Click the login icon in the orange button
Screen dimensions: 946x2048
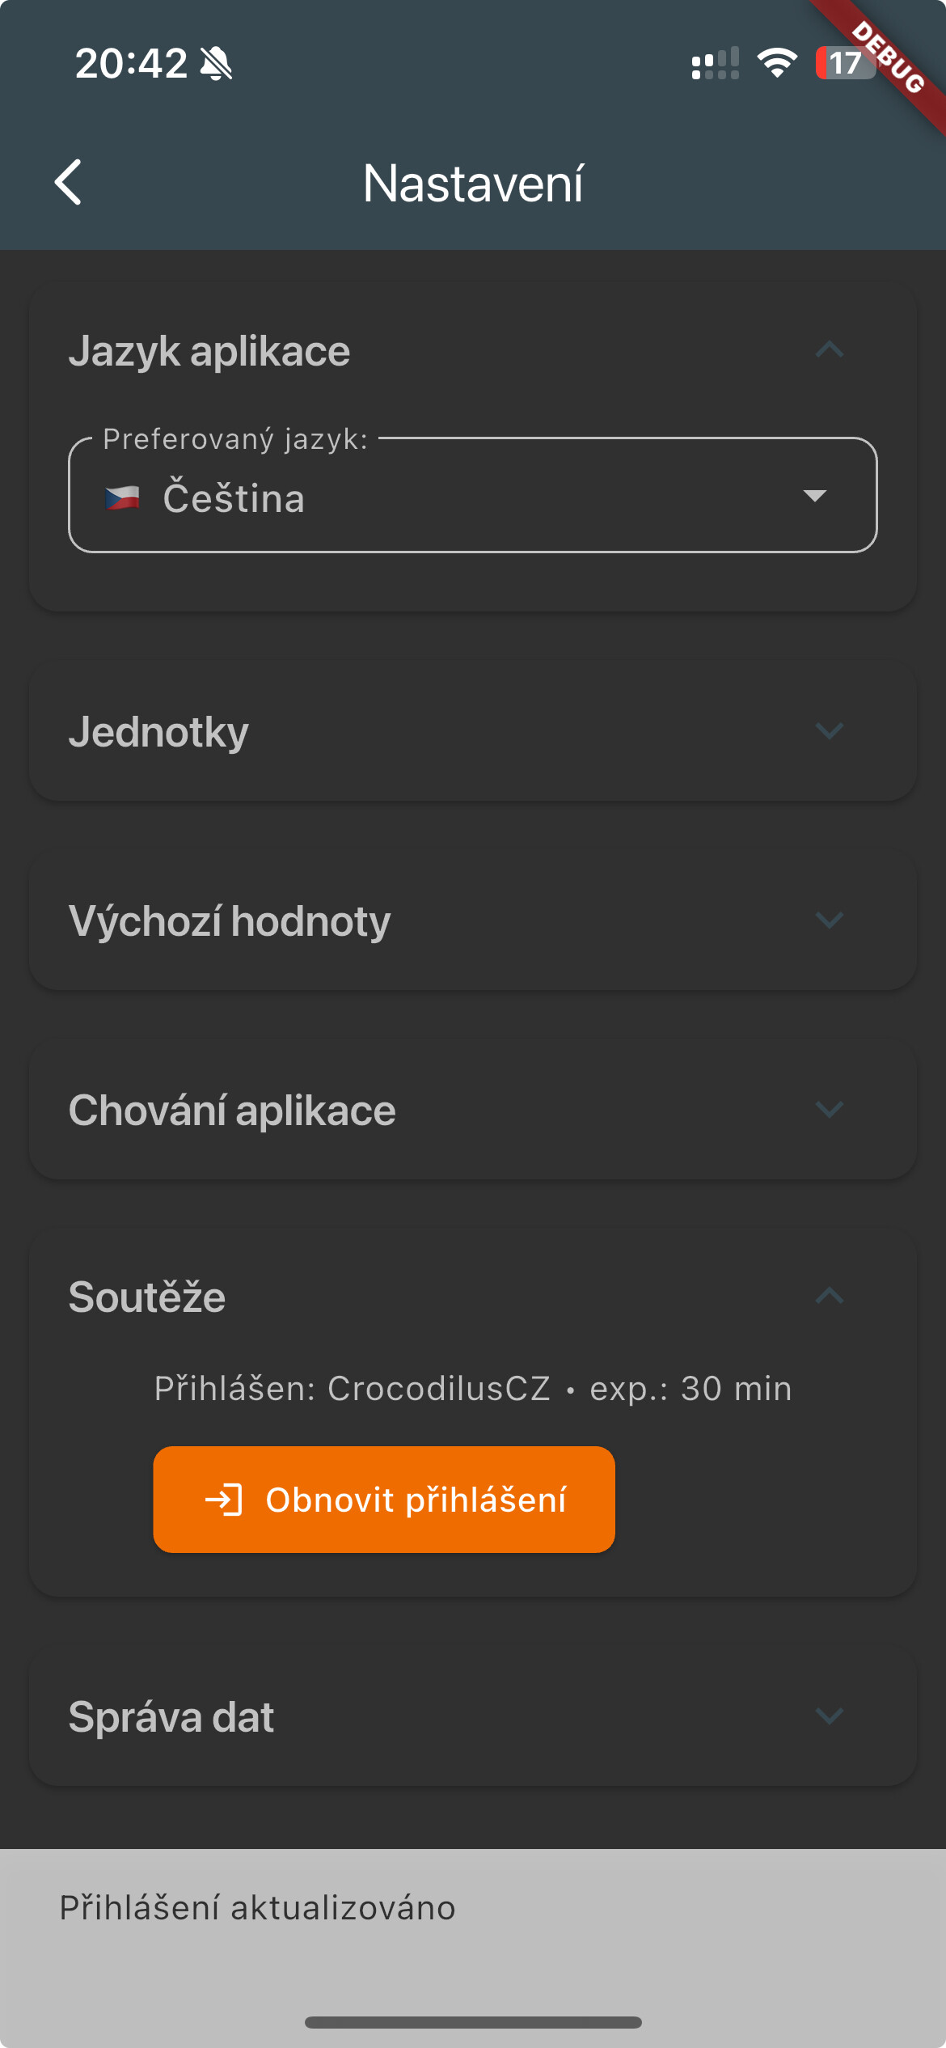point(224,1500)
